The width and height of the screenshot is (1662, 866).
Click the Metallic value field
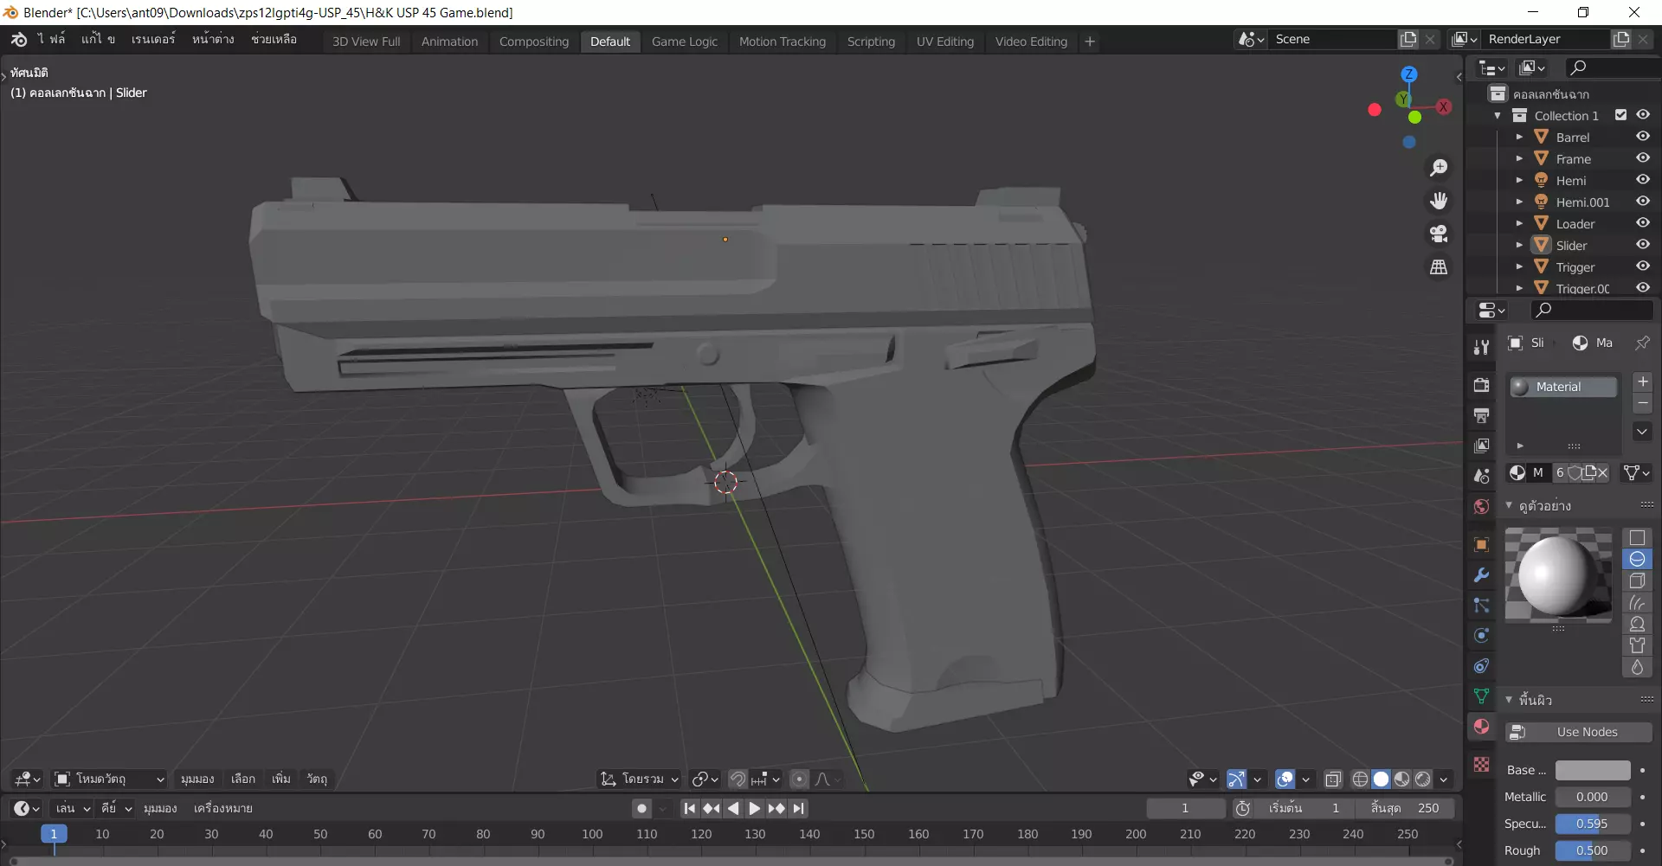click(1593, 797)
